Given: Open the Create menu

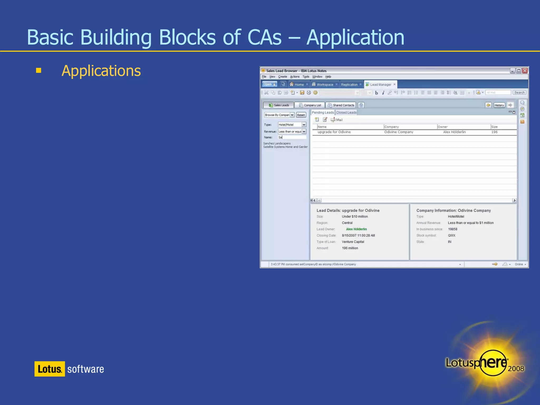Looking at the screenshot, I should tap(283, 77).
